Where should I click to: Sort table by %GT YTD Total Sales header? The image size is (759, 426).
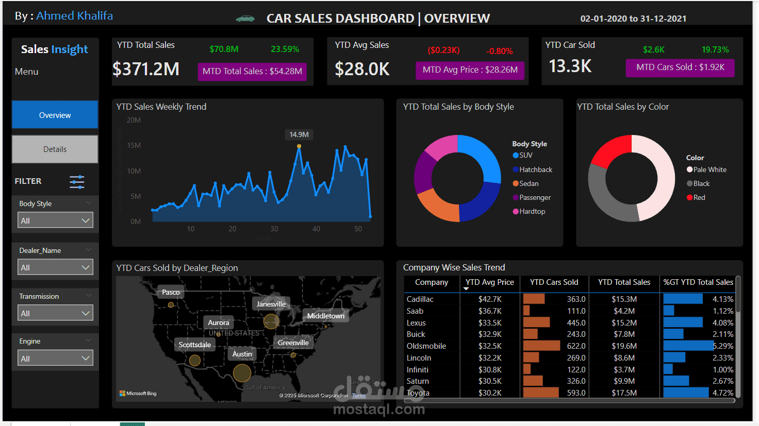[x=698, y=282]
